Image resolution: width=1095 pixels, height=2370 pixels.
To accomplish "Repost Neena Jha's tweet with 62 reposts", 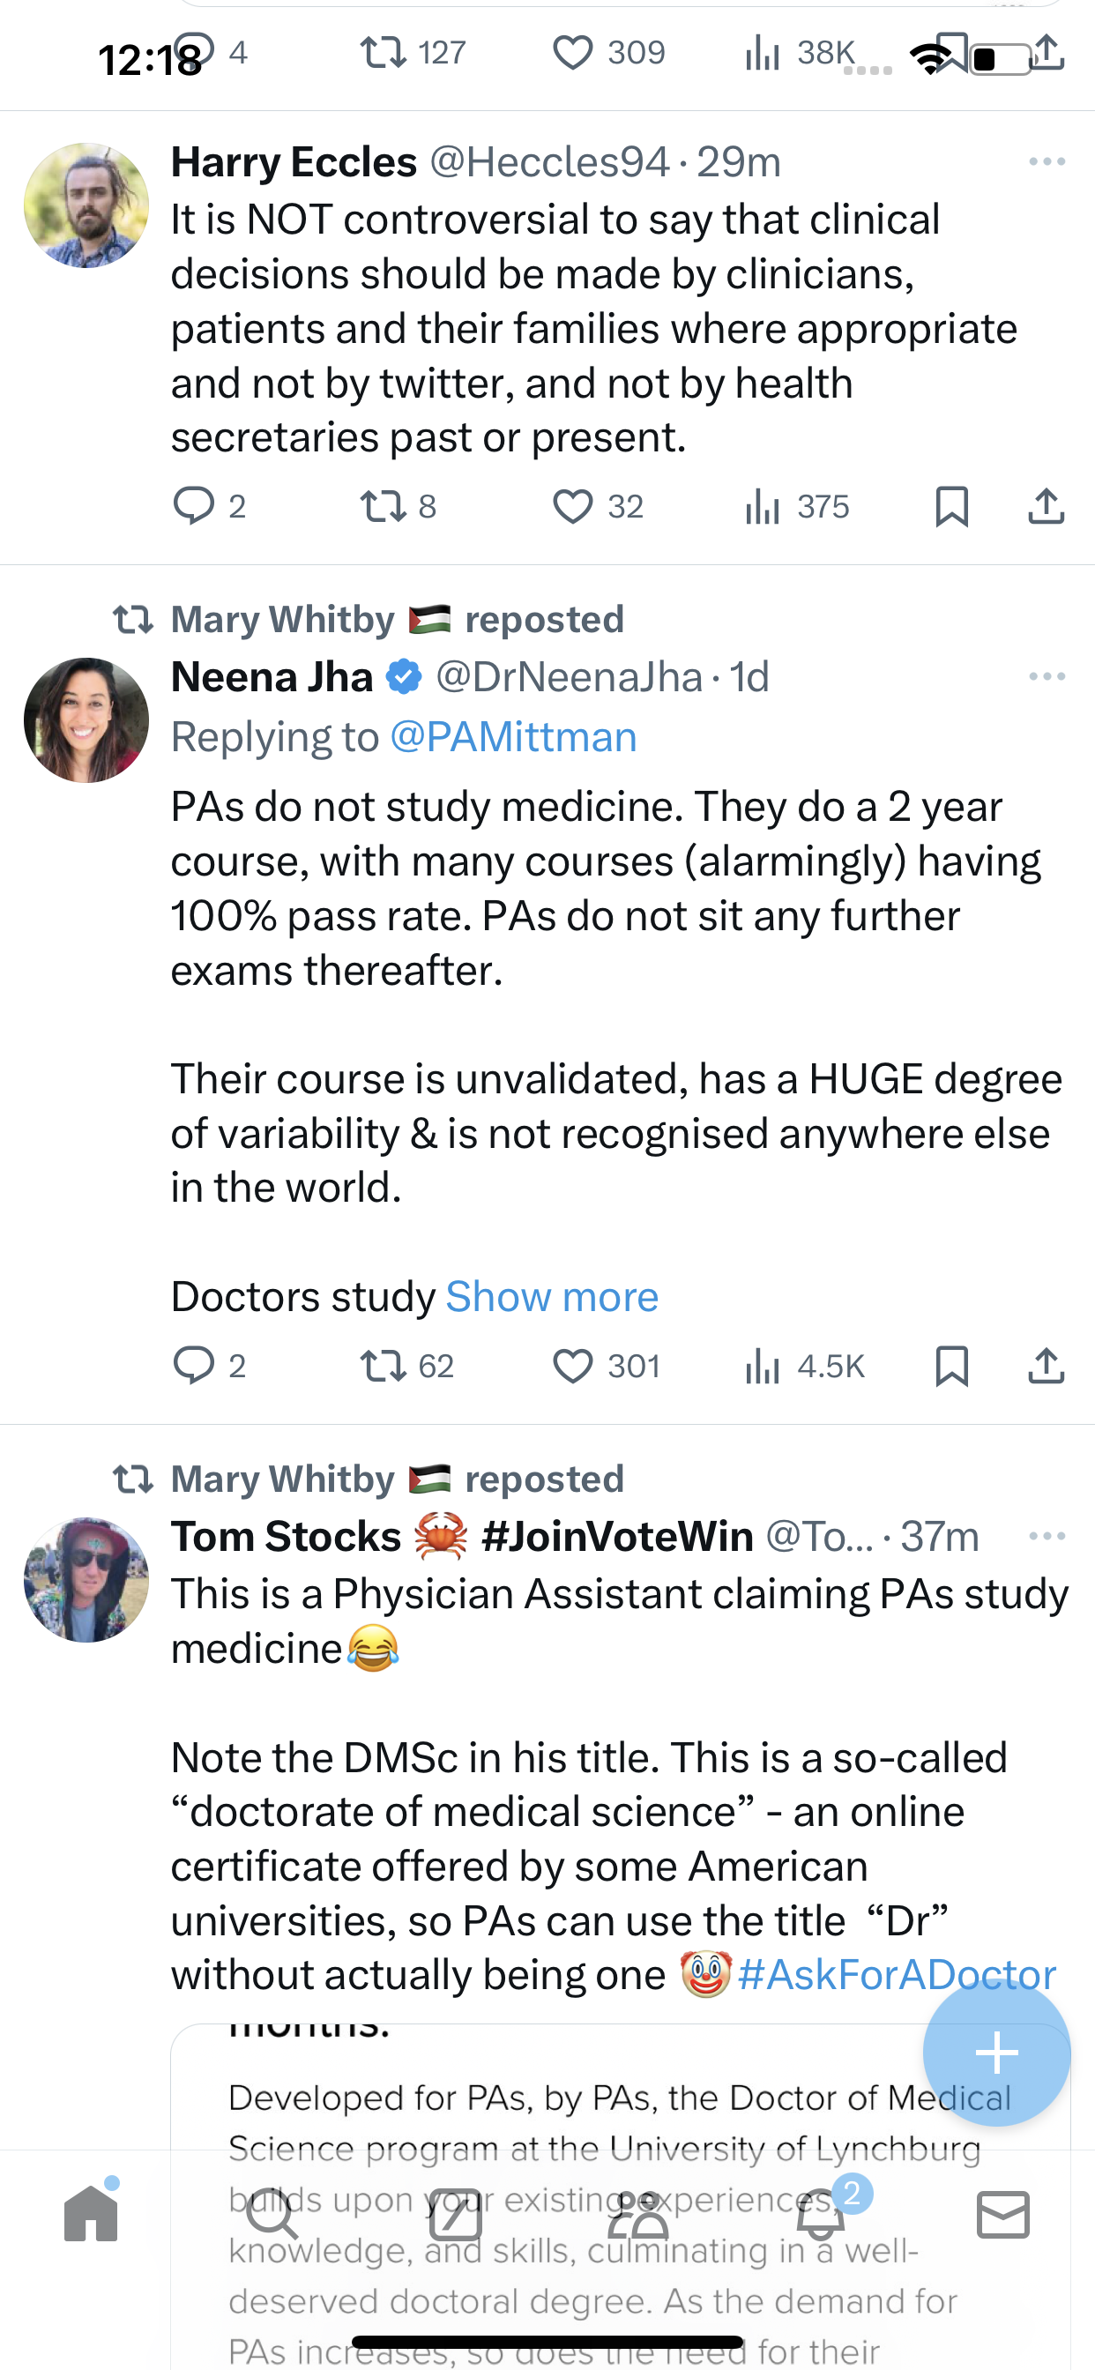I will click(x=383, y=1367).
